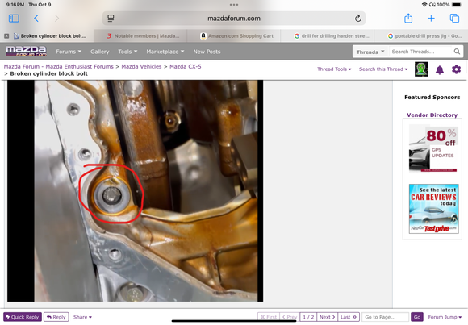The image size is (468, 325).
Task: Expand the Threads search scope selector
Action: click(x=370, y=52)
